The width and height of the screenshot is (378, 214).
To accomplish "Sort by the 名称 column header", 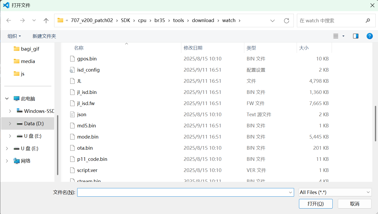I will pyautogui.click(x=121, y=48).
